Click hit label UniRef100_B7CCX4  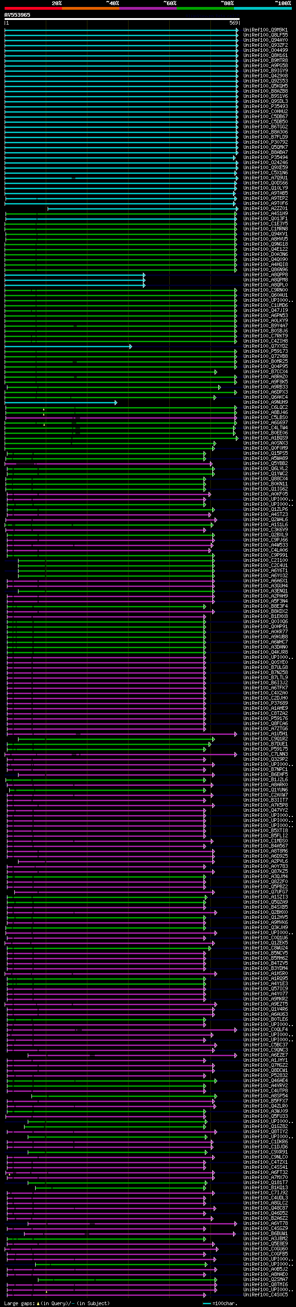coord(265,372)
